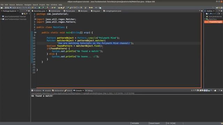Close the Console view tab
Image resolution: width=223 pixels, height=125 pixels.
[x=83, y=91]
